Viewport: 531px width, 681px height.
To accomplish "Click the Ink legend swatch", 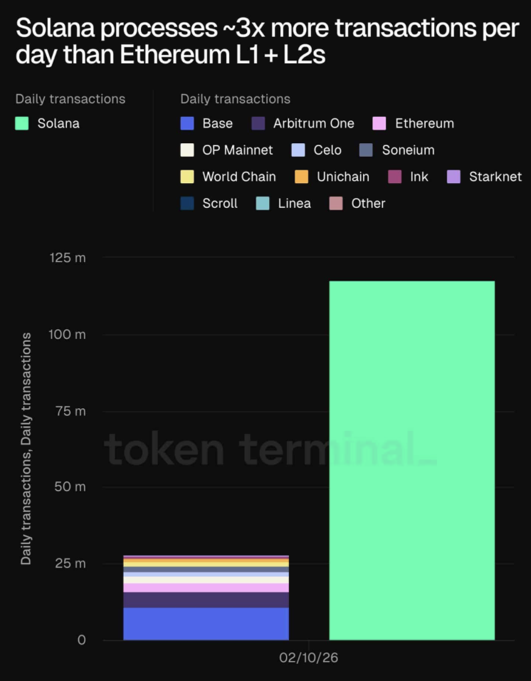I will click(x=395, y=177).
